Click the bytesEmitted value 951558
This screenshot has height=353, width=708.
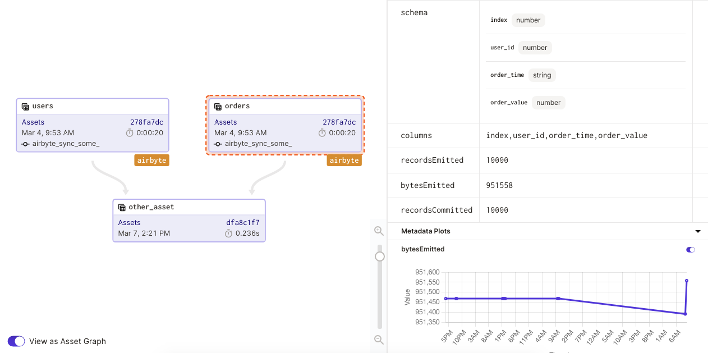(499, 185)
